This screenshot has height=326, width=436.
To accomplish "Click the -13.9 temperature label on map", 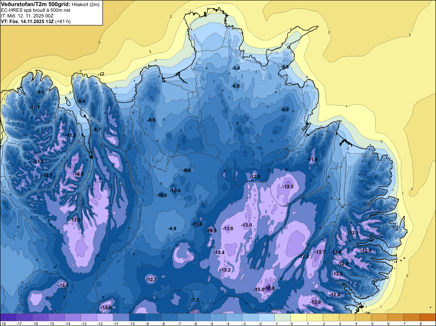I will pyautogui.click(x=315, y=302).
